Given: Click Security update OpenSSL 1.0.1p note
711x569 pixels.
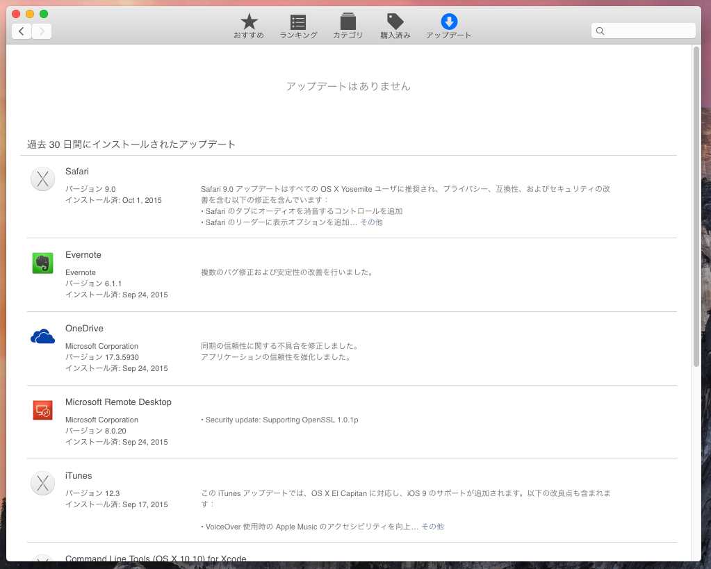Looking at the screenshot, I should [280, 420].
